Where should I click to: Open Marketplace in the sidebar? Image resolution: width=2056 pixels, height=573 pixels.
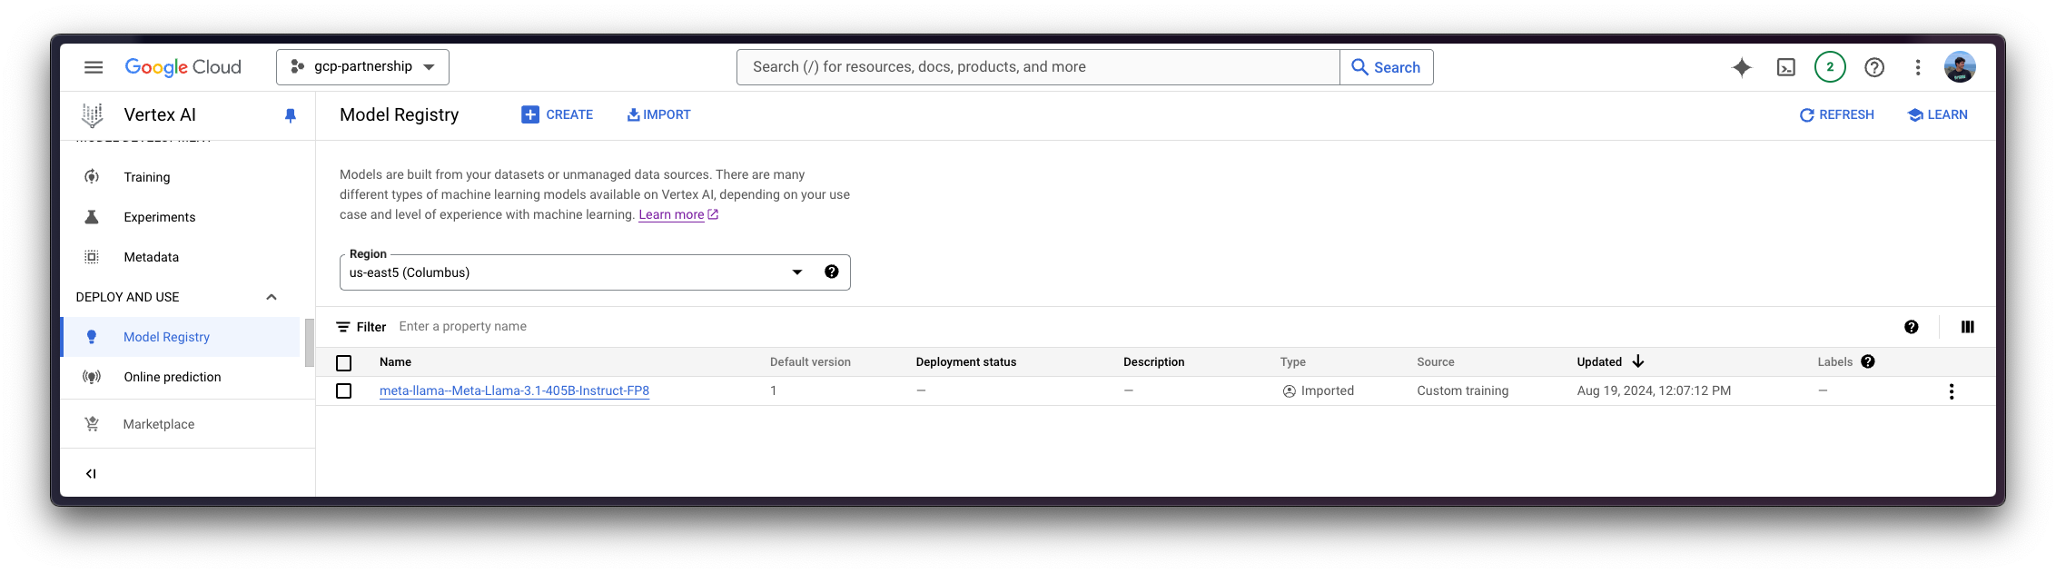pyautogui.click(x=159, y=424)
